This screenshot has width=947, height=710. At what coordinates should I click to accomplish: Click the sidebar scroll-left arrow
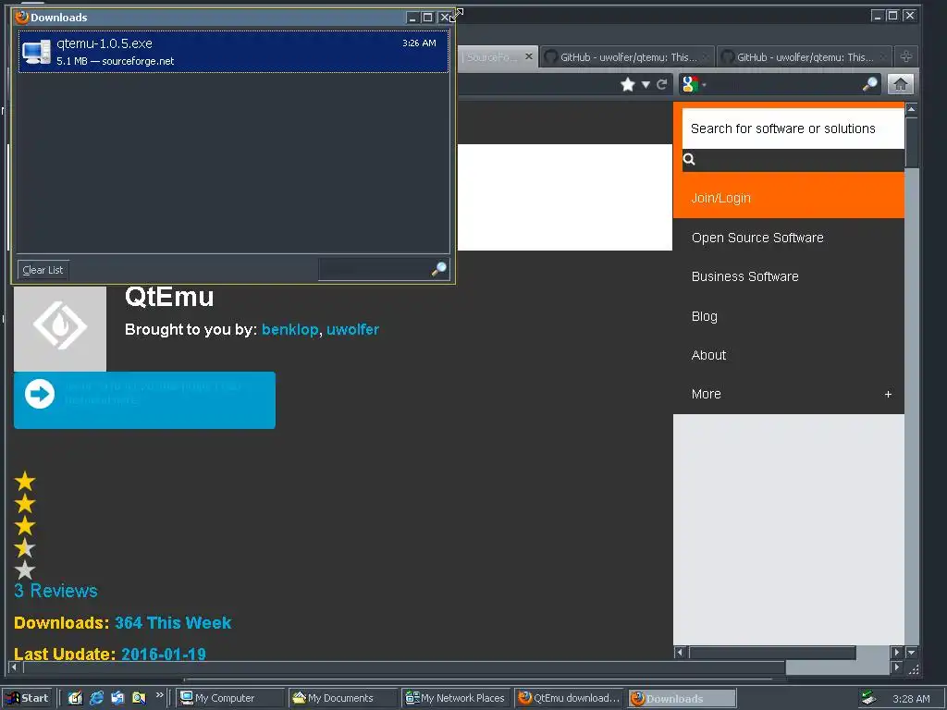[x=680, y=652]
